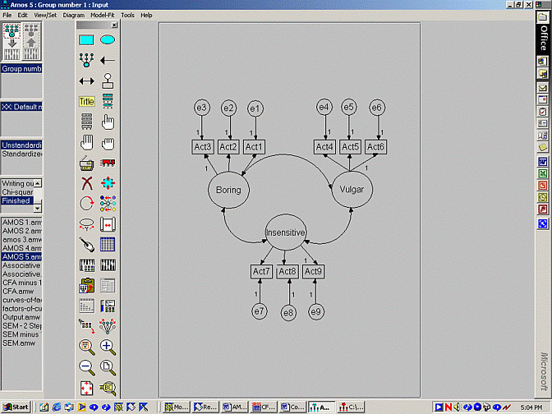Click the Windows Start button

click(x=16, y=407)
